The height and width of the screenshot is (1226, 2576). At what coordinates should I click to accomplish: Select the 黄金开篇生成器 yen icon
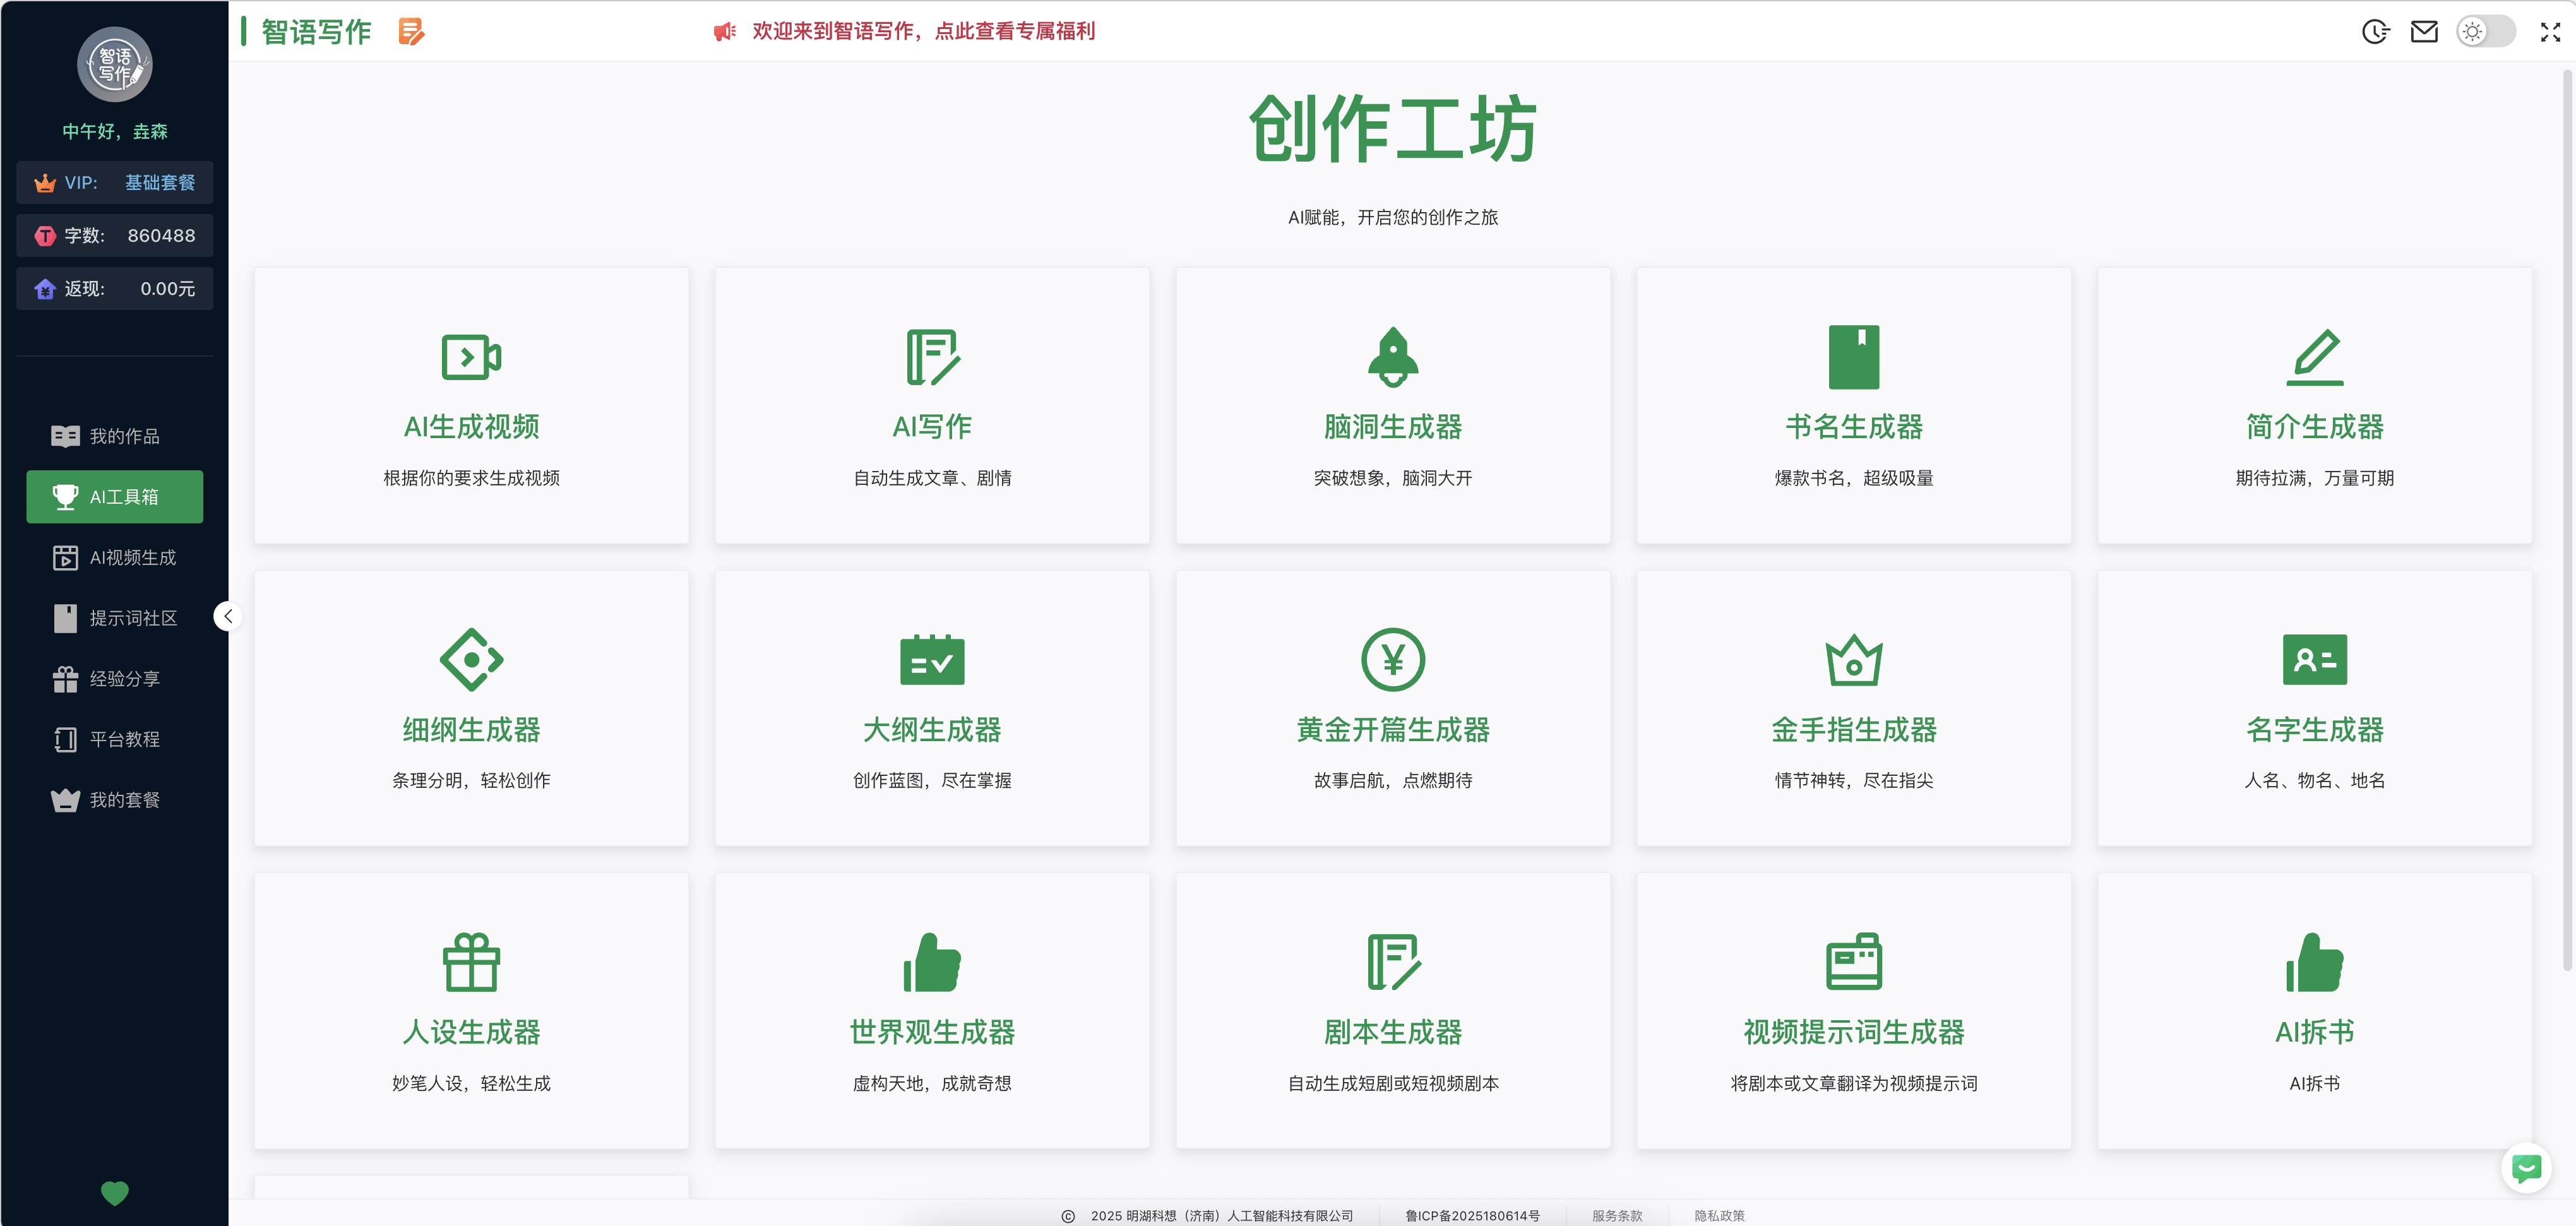[1392, 660]
